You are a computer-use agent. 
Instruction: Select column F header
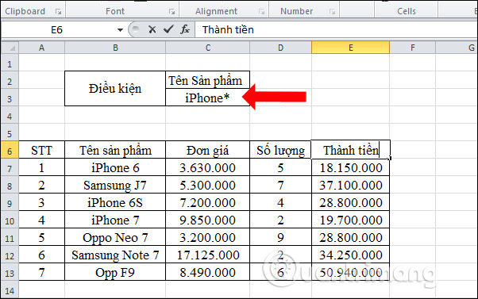[x=412, y=48]
